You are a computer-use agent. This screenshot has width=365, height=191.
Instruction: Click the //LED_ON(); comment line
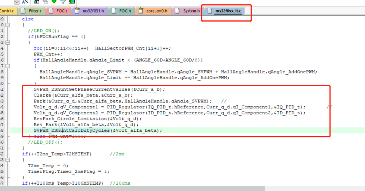click(x=44, y=31)
